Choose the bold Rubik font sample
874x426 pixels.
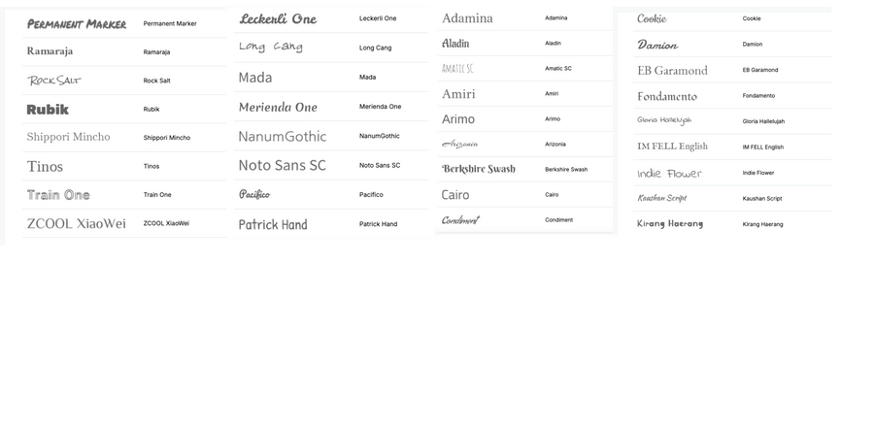[48, 110]
